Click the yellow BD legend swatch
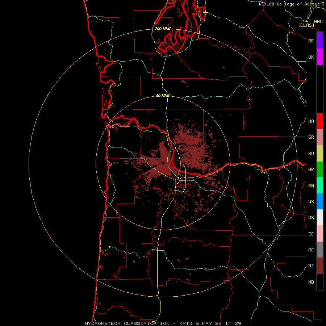This screenshot has height=326, width=326. (x=320, y=154)
